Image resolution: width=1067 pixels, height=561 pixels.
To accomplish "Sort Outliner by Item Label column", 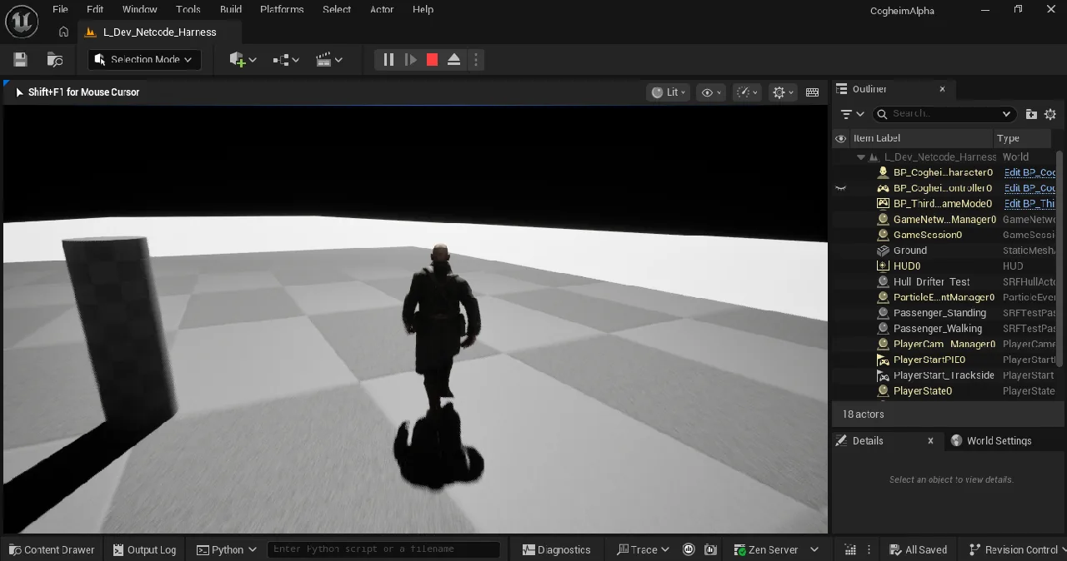I will pos(920,138).
